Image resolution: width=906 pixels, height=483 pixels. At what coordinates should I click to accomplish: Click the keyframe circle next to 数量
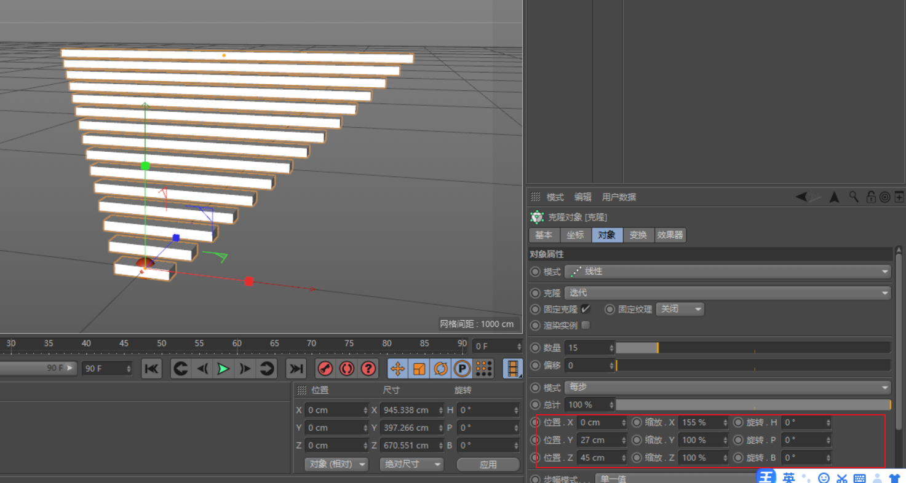(x=535, y=347)
